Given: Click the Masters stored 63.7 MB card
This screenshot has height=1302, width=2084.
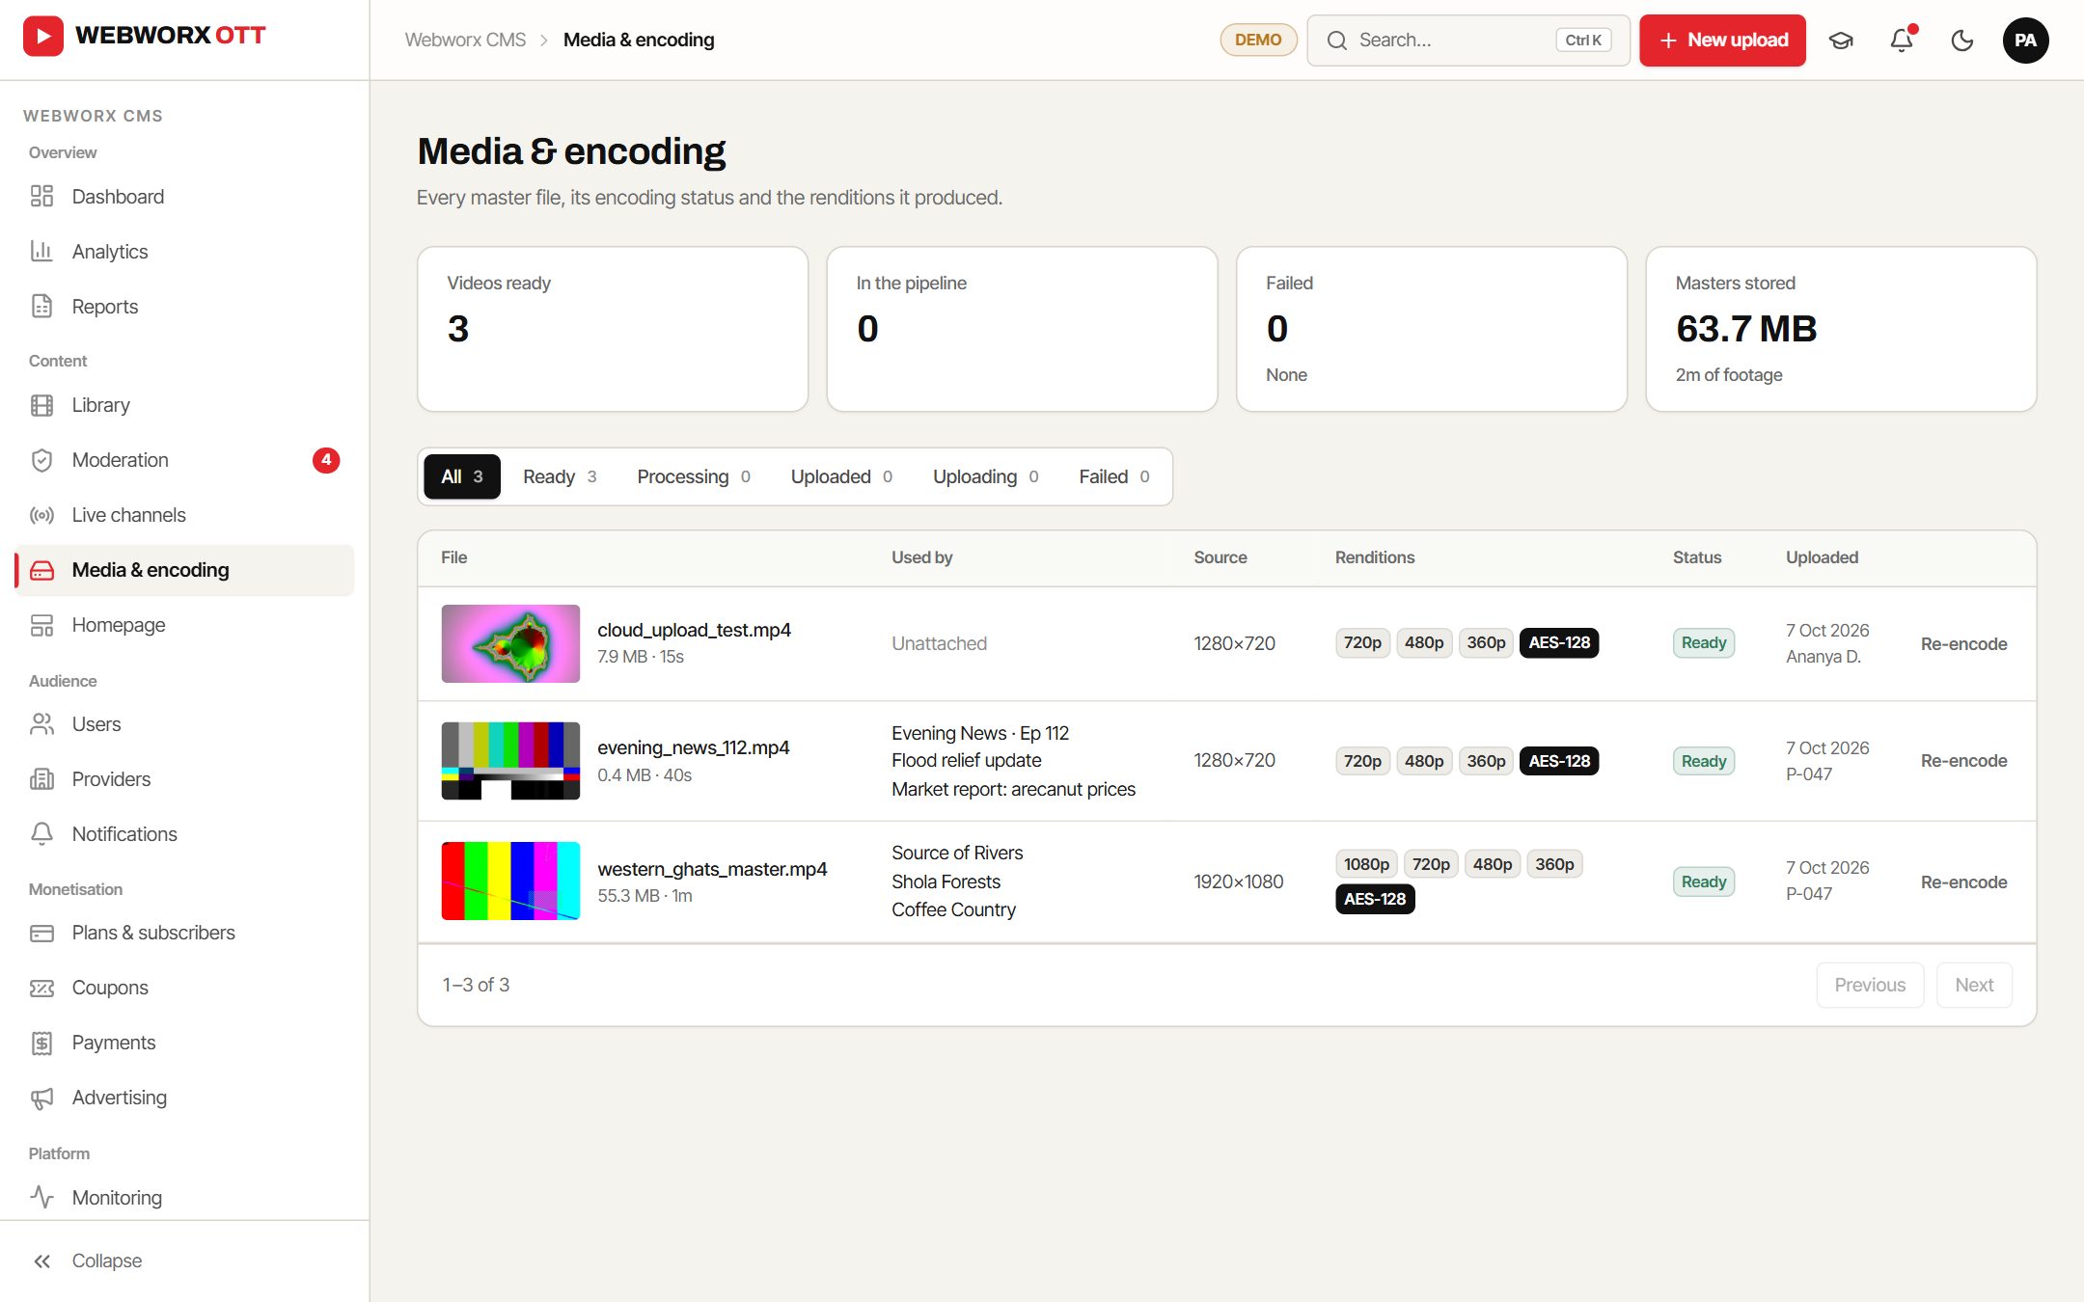Looking at the screenshot, I should (1841, 329).
